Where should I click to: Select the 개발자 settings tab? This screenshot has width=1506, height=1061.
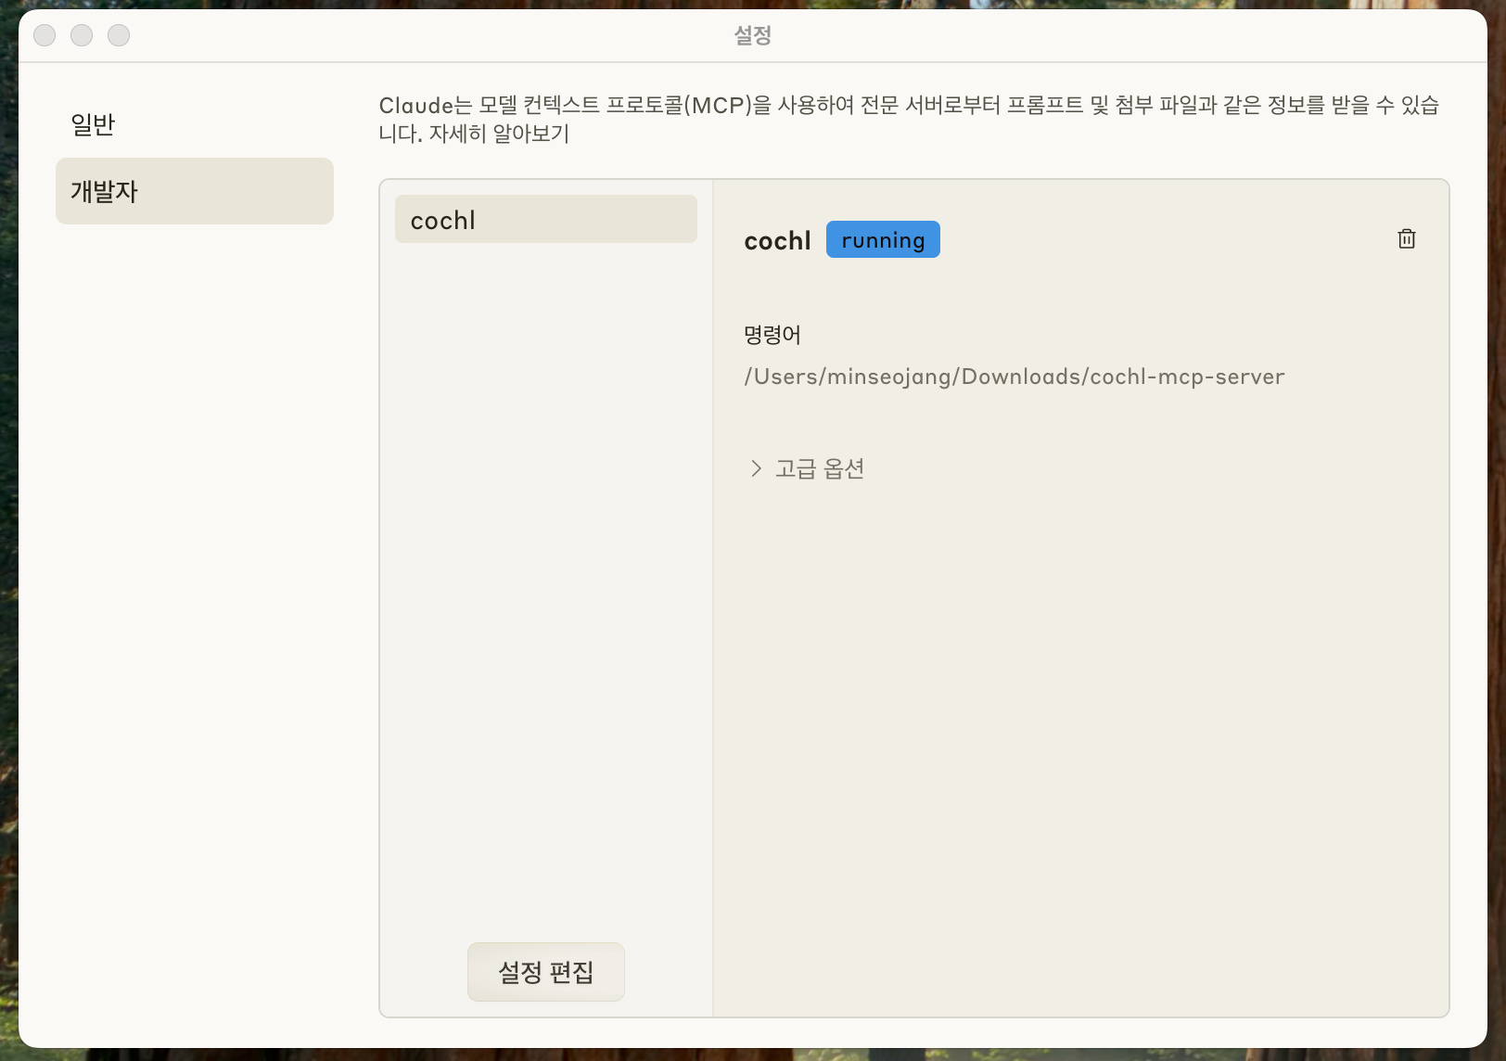[x=195, y=191]
